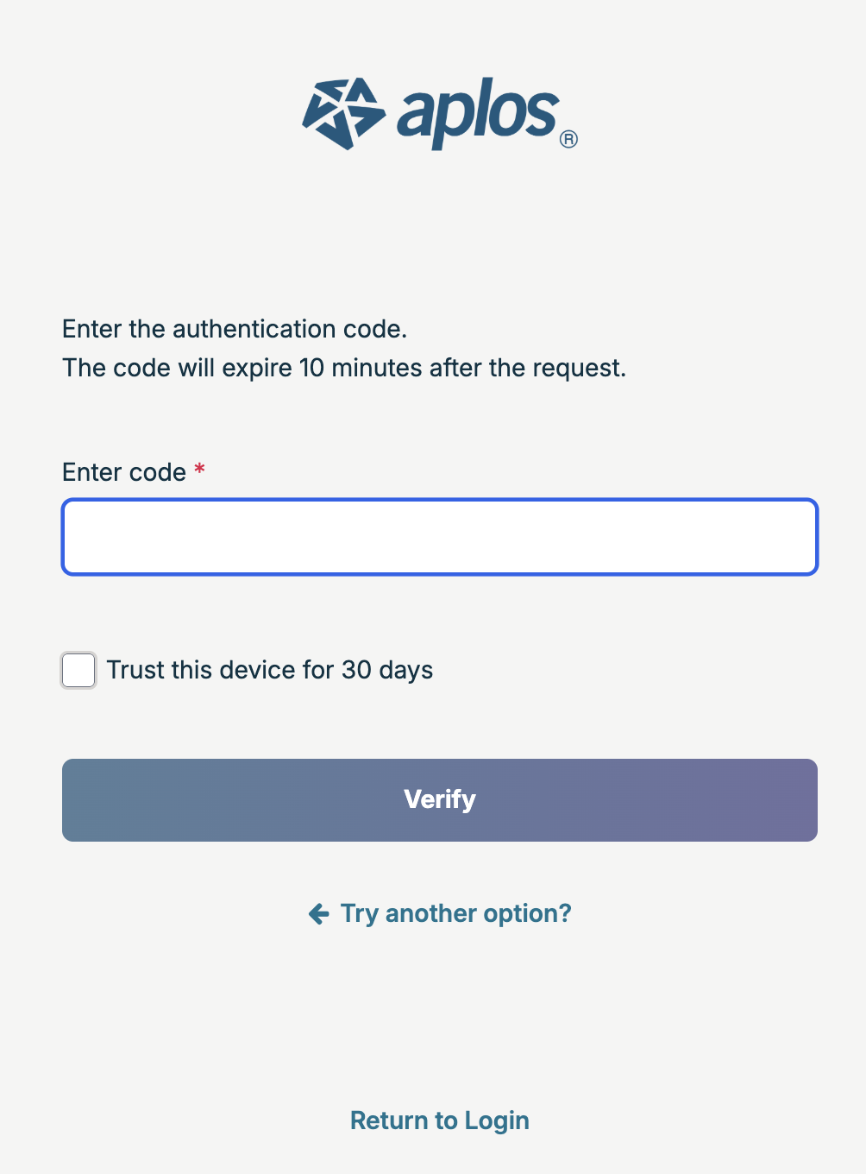Click the Aplos star logo icon
This screenshot has height=1174, width=866.
(343, 114)
